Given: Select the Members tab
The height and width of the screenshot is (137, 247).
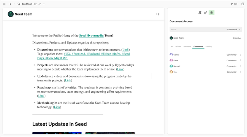Looking at the screenshot, I should [187, 47].
